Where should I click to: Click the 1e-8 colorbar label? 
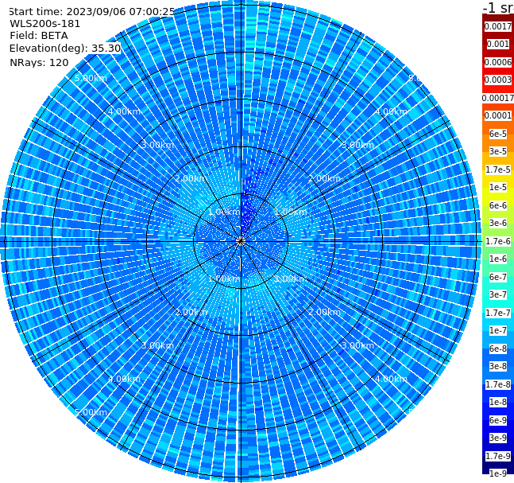click(x=498, y=402)
